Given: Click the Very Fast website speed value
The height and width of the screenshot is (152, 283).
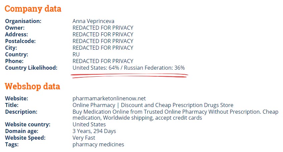Looking at the screenshot, I should coord(84,138).
